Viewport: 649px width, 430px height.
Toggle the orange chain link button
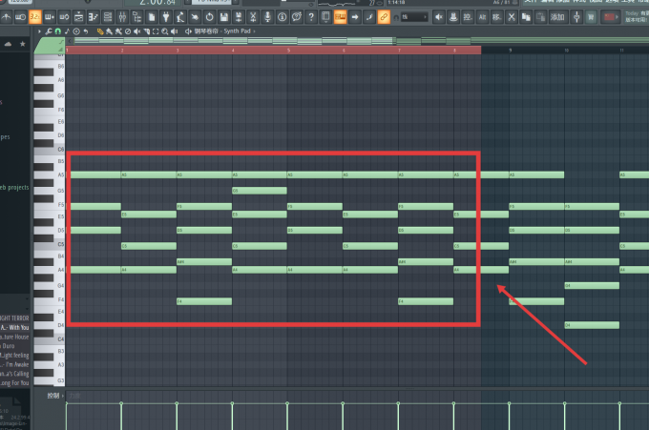pos(384,17)
